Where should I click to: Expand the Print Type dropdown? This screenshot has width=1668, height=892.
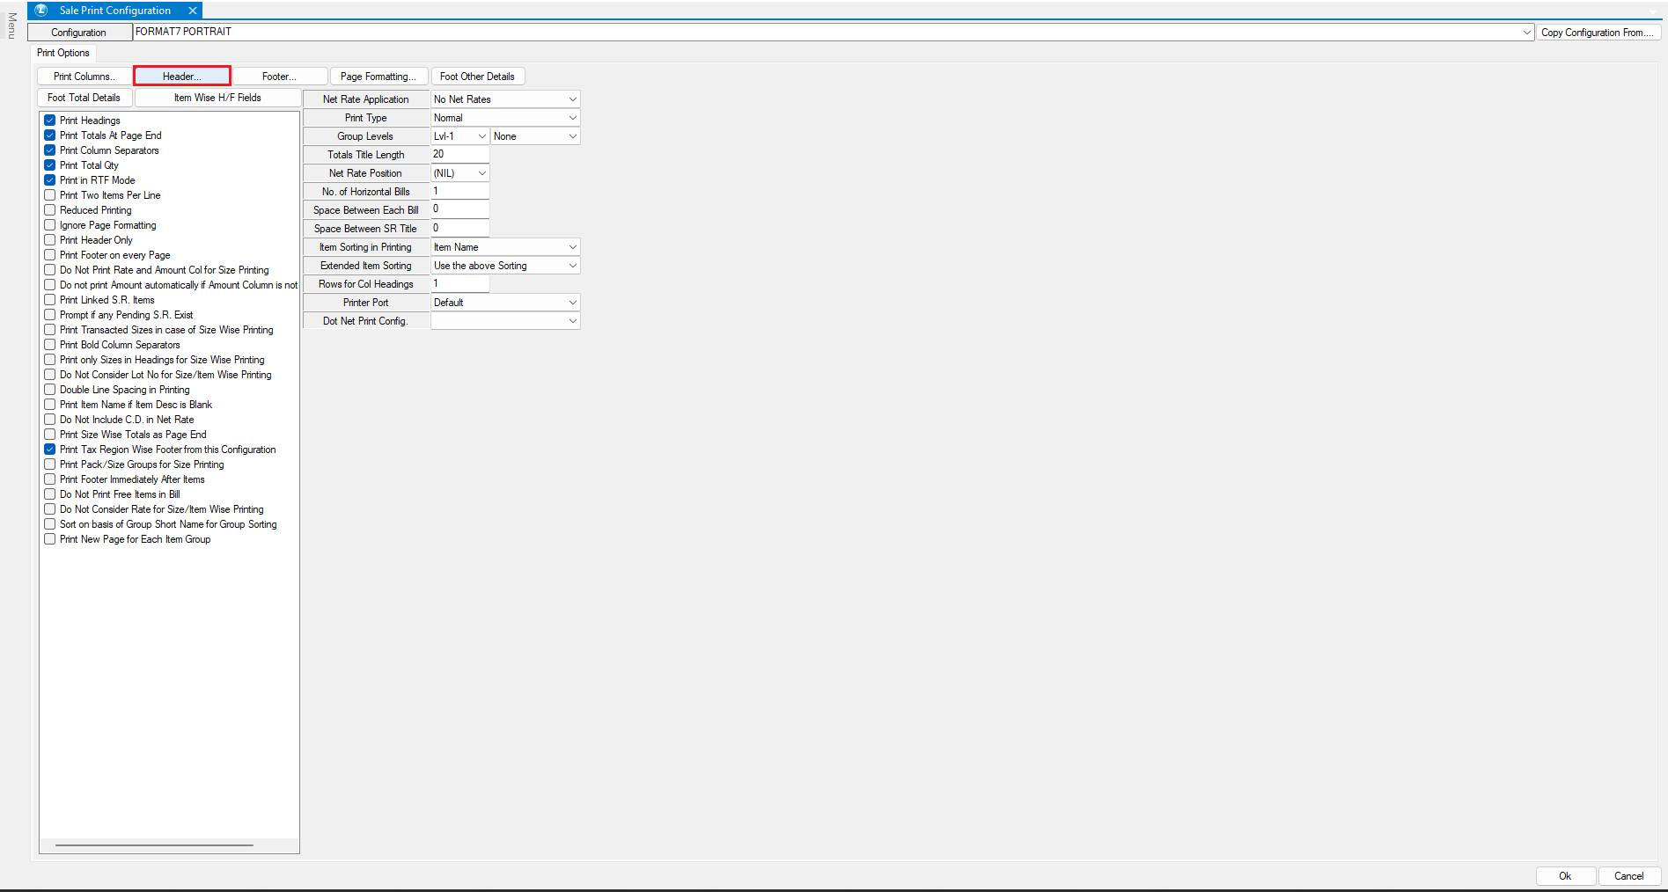pos(572,118)
